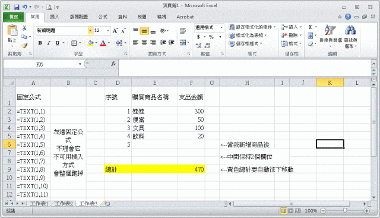Click the Increase Decimal icon
This screenshot has width=380, height=218.
(198, 45)
